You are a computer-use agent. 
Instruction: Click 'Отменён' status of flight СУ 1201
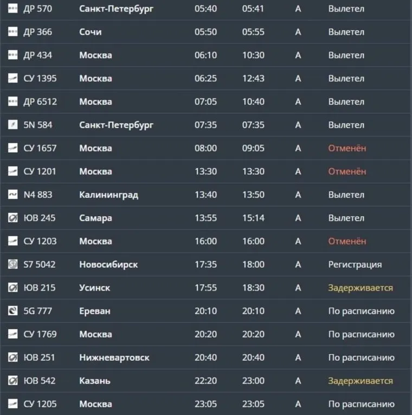347,172
